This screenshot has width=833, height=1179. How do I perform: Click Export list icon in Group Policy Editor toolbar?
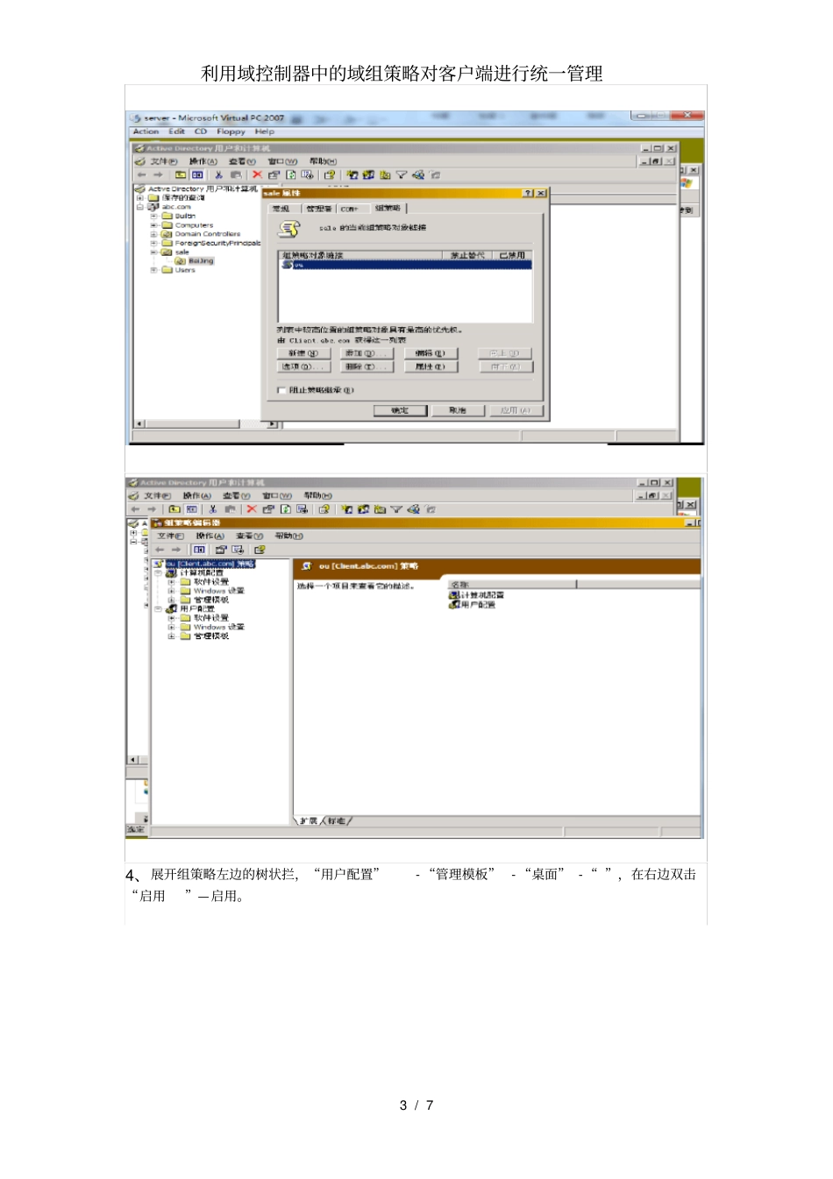(x=238, y=550)
